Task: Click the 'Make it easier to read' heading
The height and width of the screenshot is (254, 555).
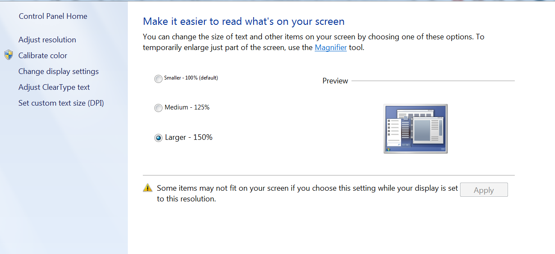Action: point(244,21)
